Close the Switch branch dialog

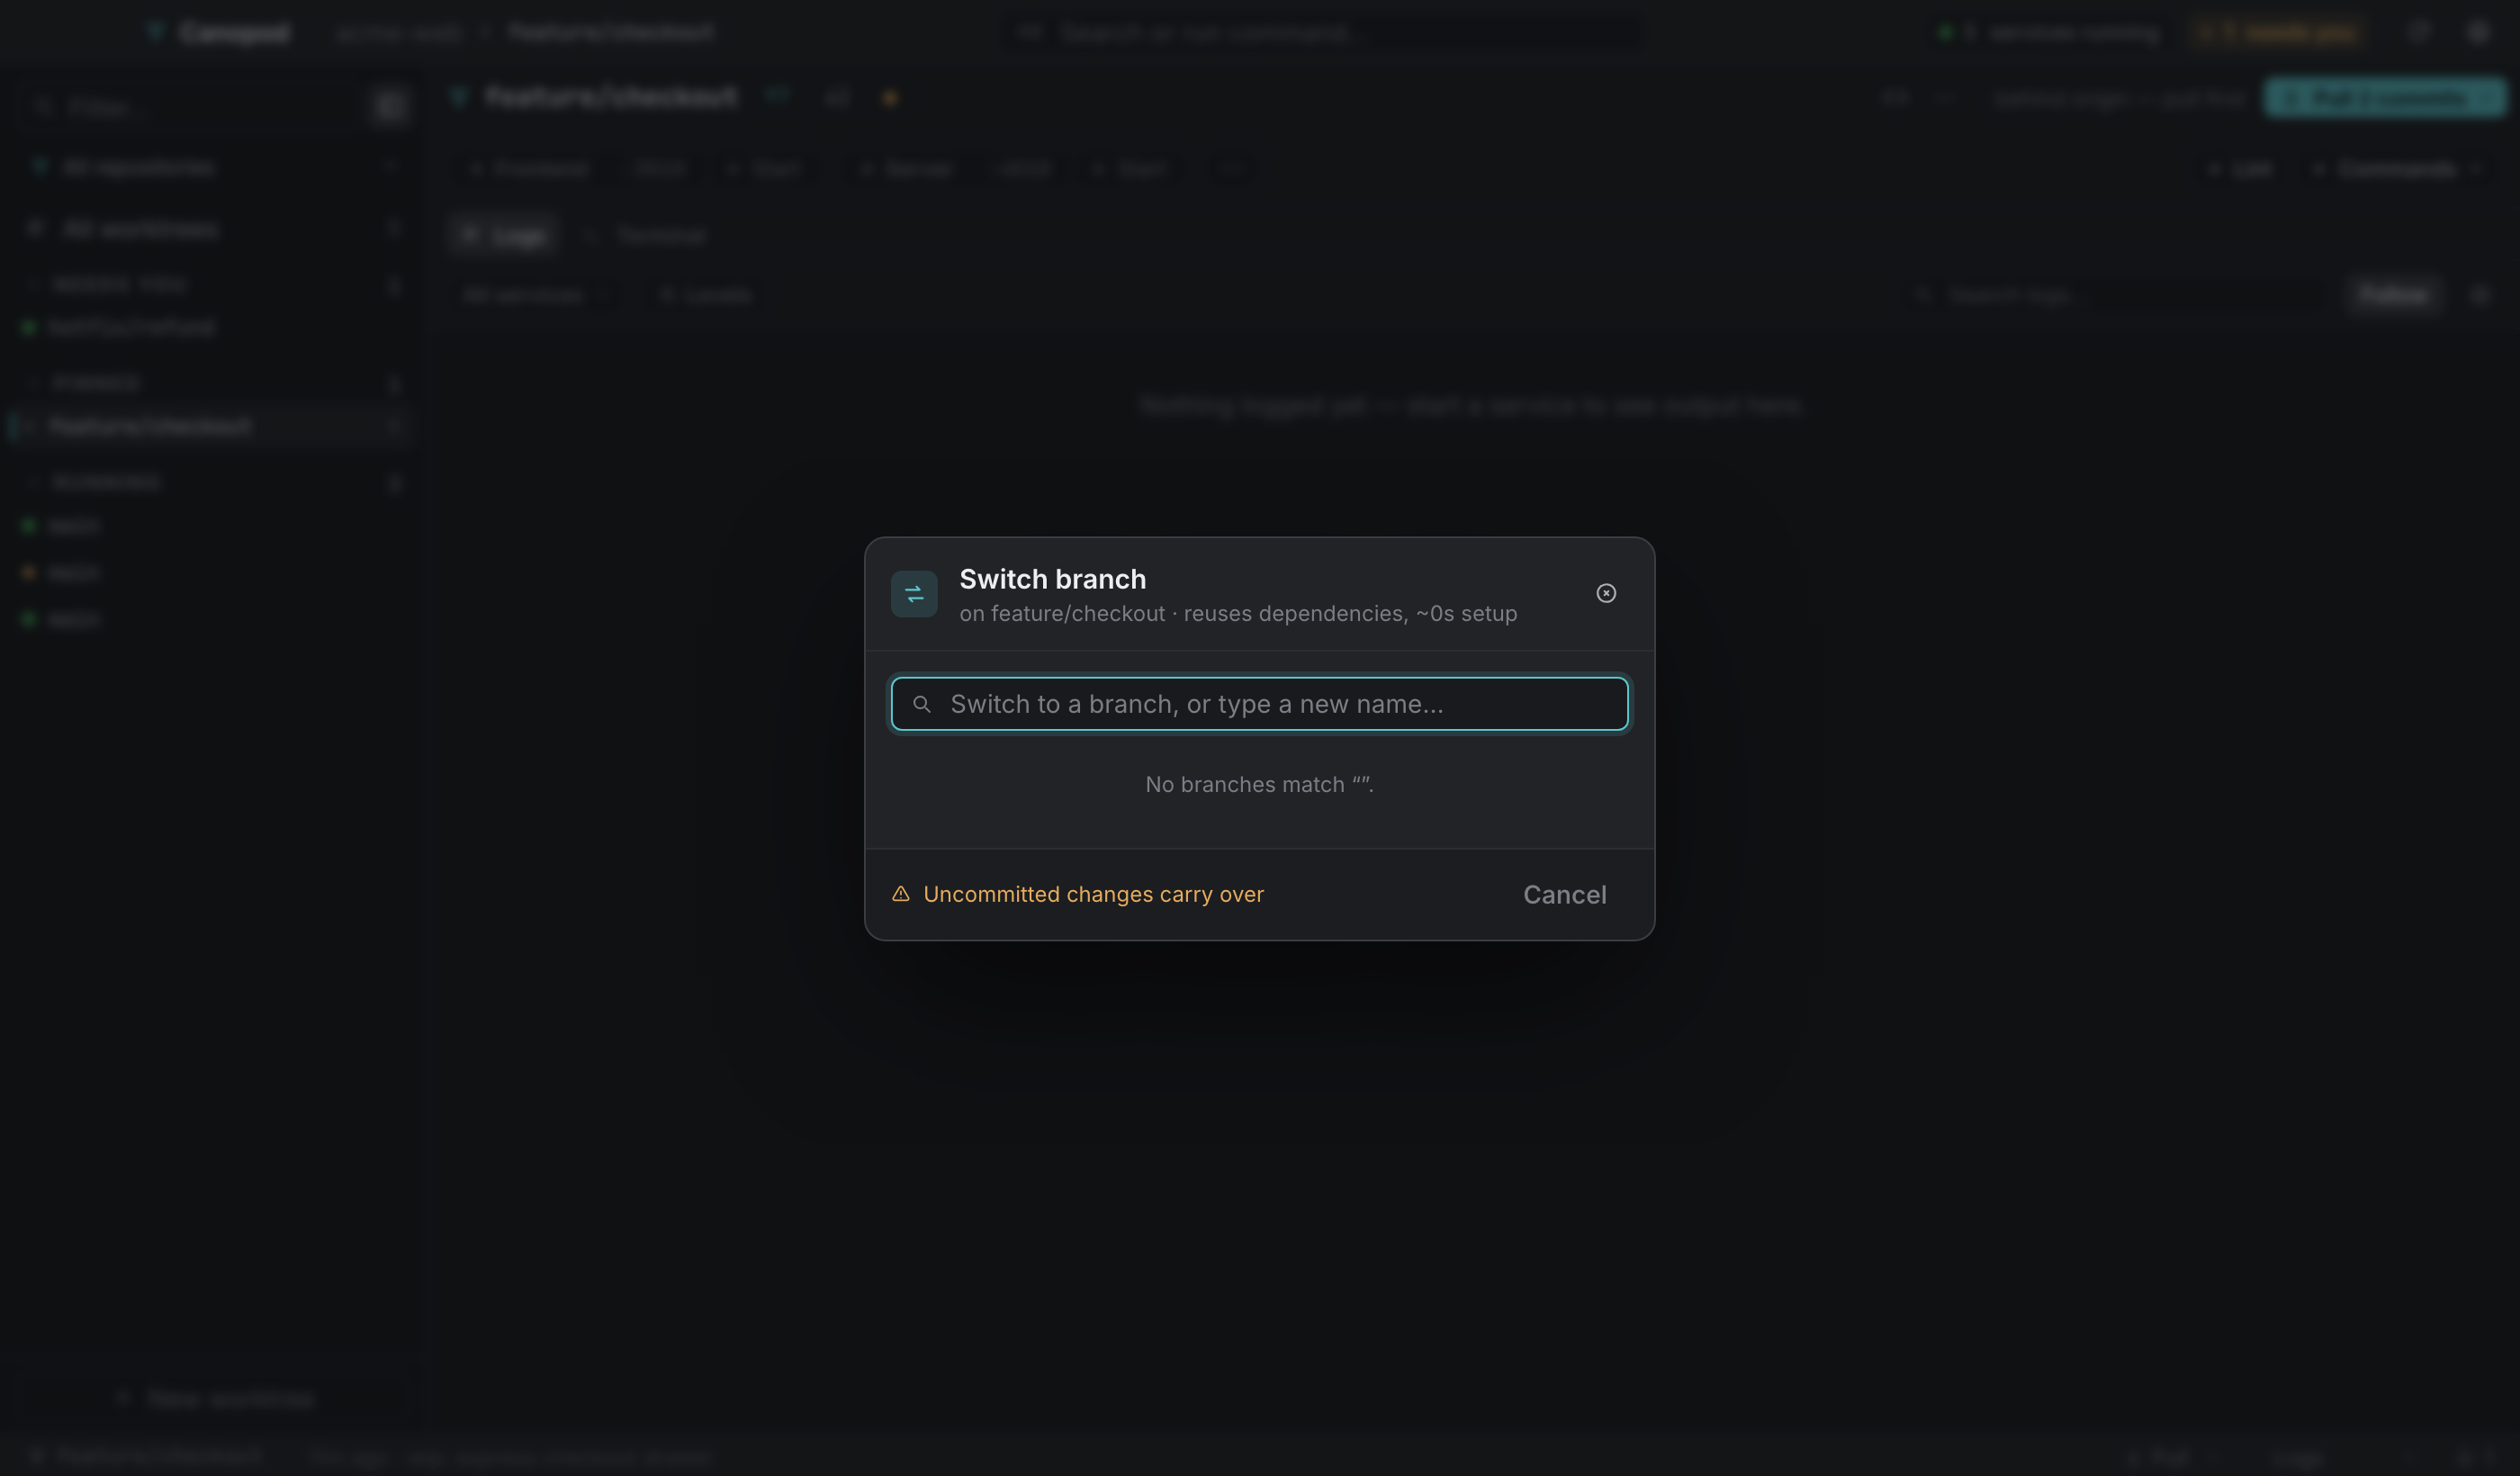pos(1606,593)
